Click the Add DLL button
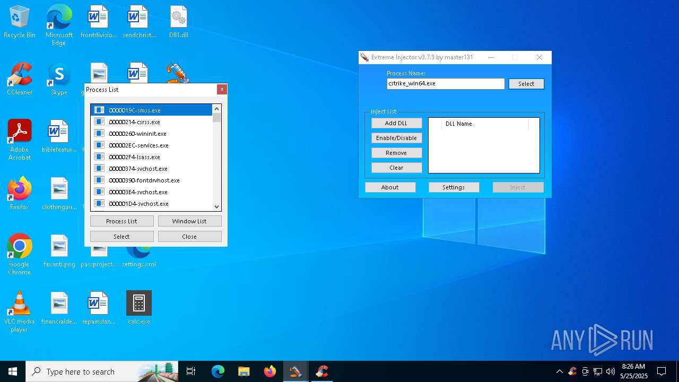Screen dimensions: 679x382 click(396, 123)
